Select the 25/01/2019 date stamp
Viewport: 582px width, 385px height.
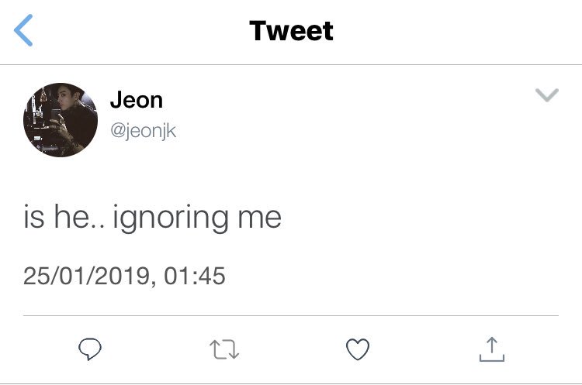(86, 276)
